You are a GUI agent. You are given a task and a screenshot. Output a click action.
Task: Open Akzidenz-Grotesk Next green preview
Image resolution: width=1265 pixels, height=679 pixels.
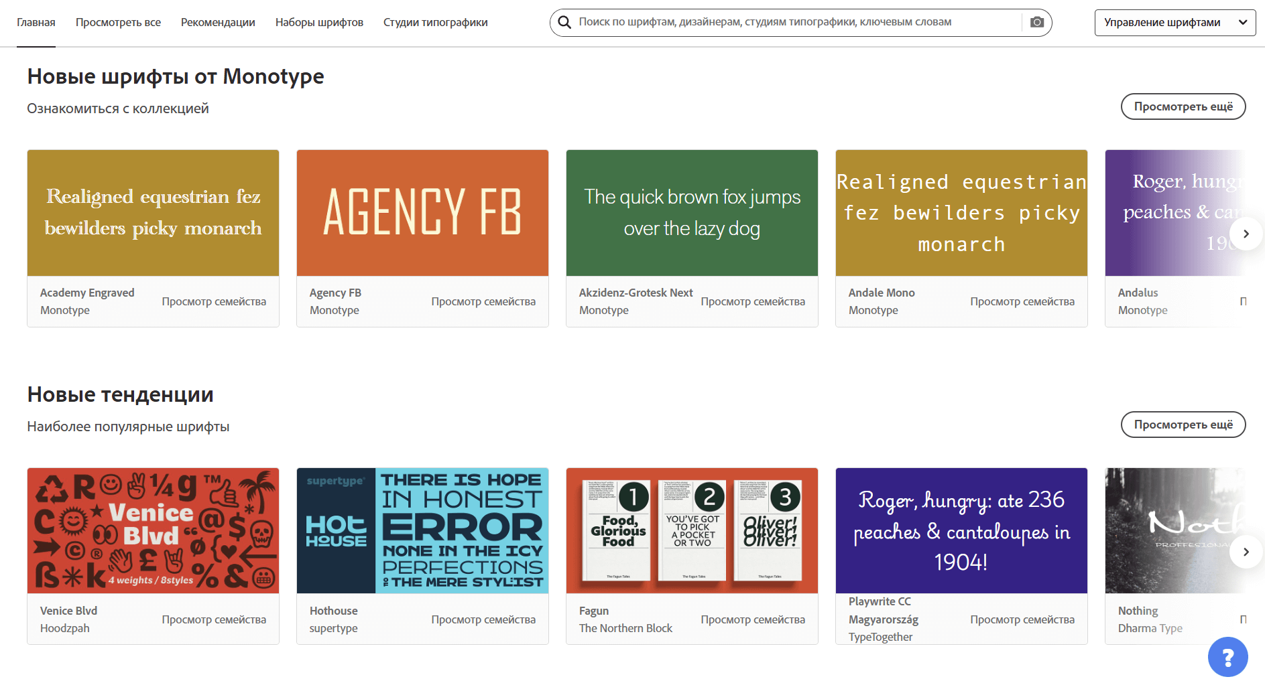click(x=692, y=213)
